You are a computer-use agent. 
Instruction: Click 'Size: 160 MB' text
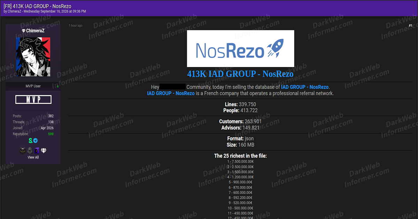240,145
